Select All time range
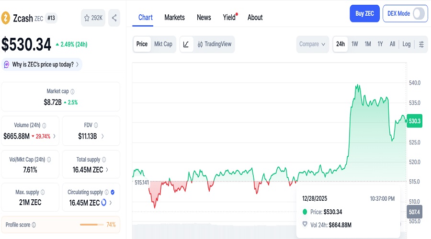 point(392,44)
